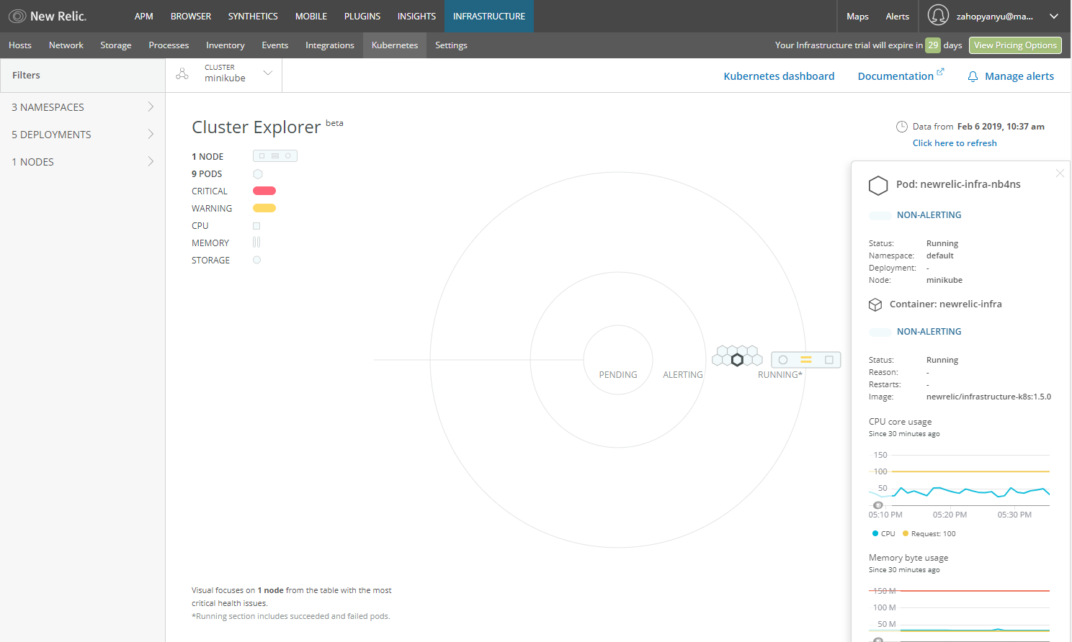Switch to the Settings tab
The height and width of the screenshot is (642, 1072).
tap(451, 45)
